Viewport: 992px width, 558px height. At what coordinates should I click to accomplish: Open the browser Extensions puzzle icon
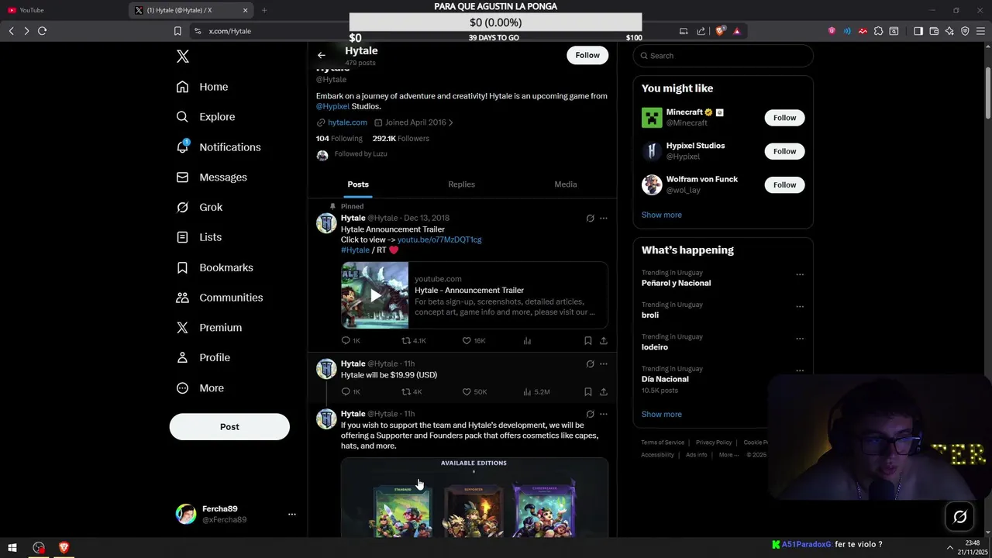[878, 31]
